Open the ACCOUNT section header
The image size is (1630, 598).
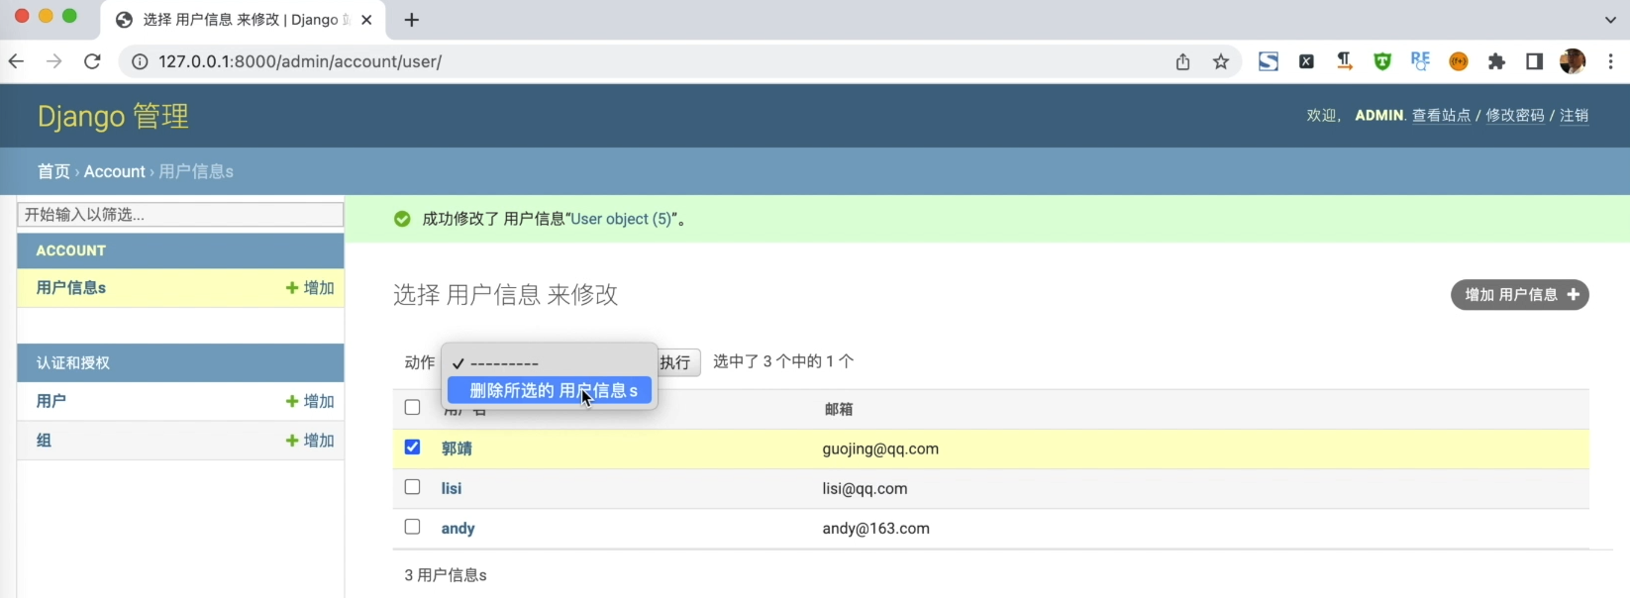pyautogui.click(x=71, y=250)
